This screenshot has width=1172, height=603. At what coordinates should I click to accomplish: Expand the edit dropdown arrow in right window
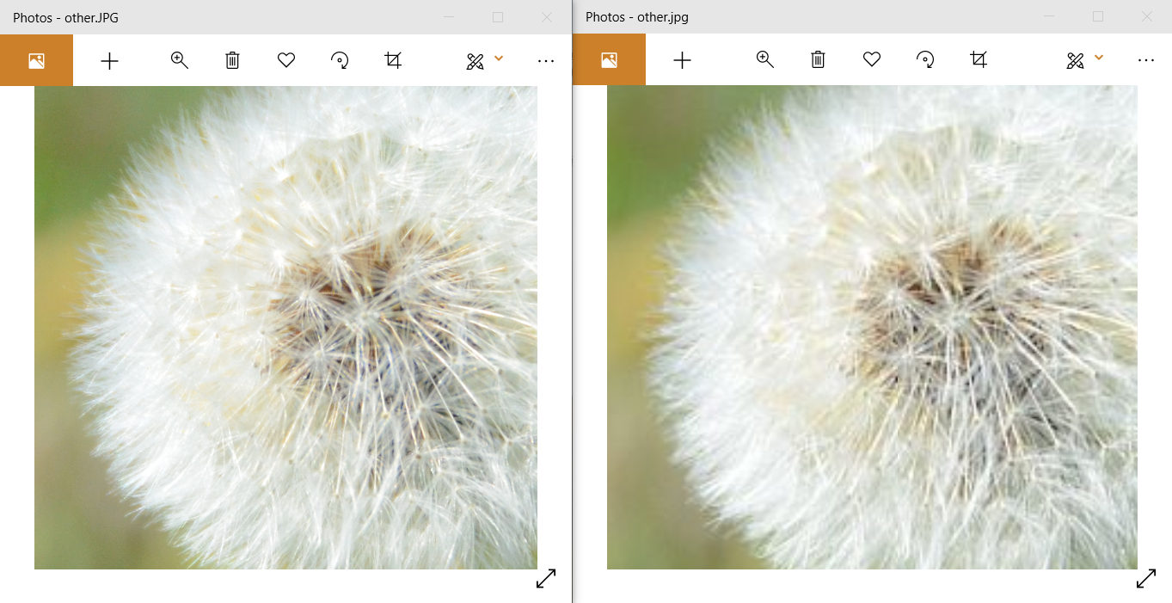click(x=1099, y=58)
